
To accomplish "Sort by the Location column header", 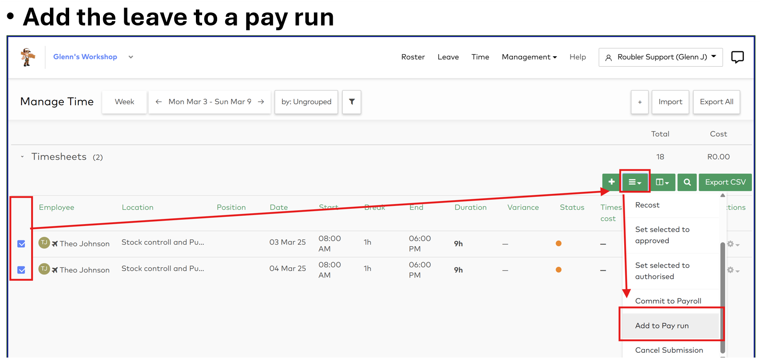I will click(x=138, y=207).
